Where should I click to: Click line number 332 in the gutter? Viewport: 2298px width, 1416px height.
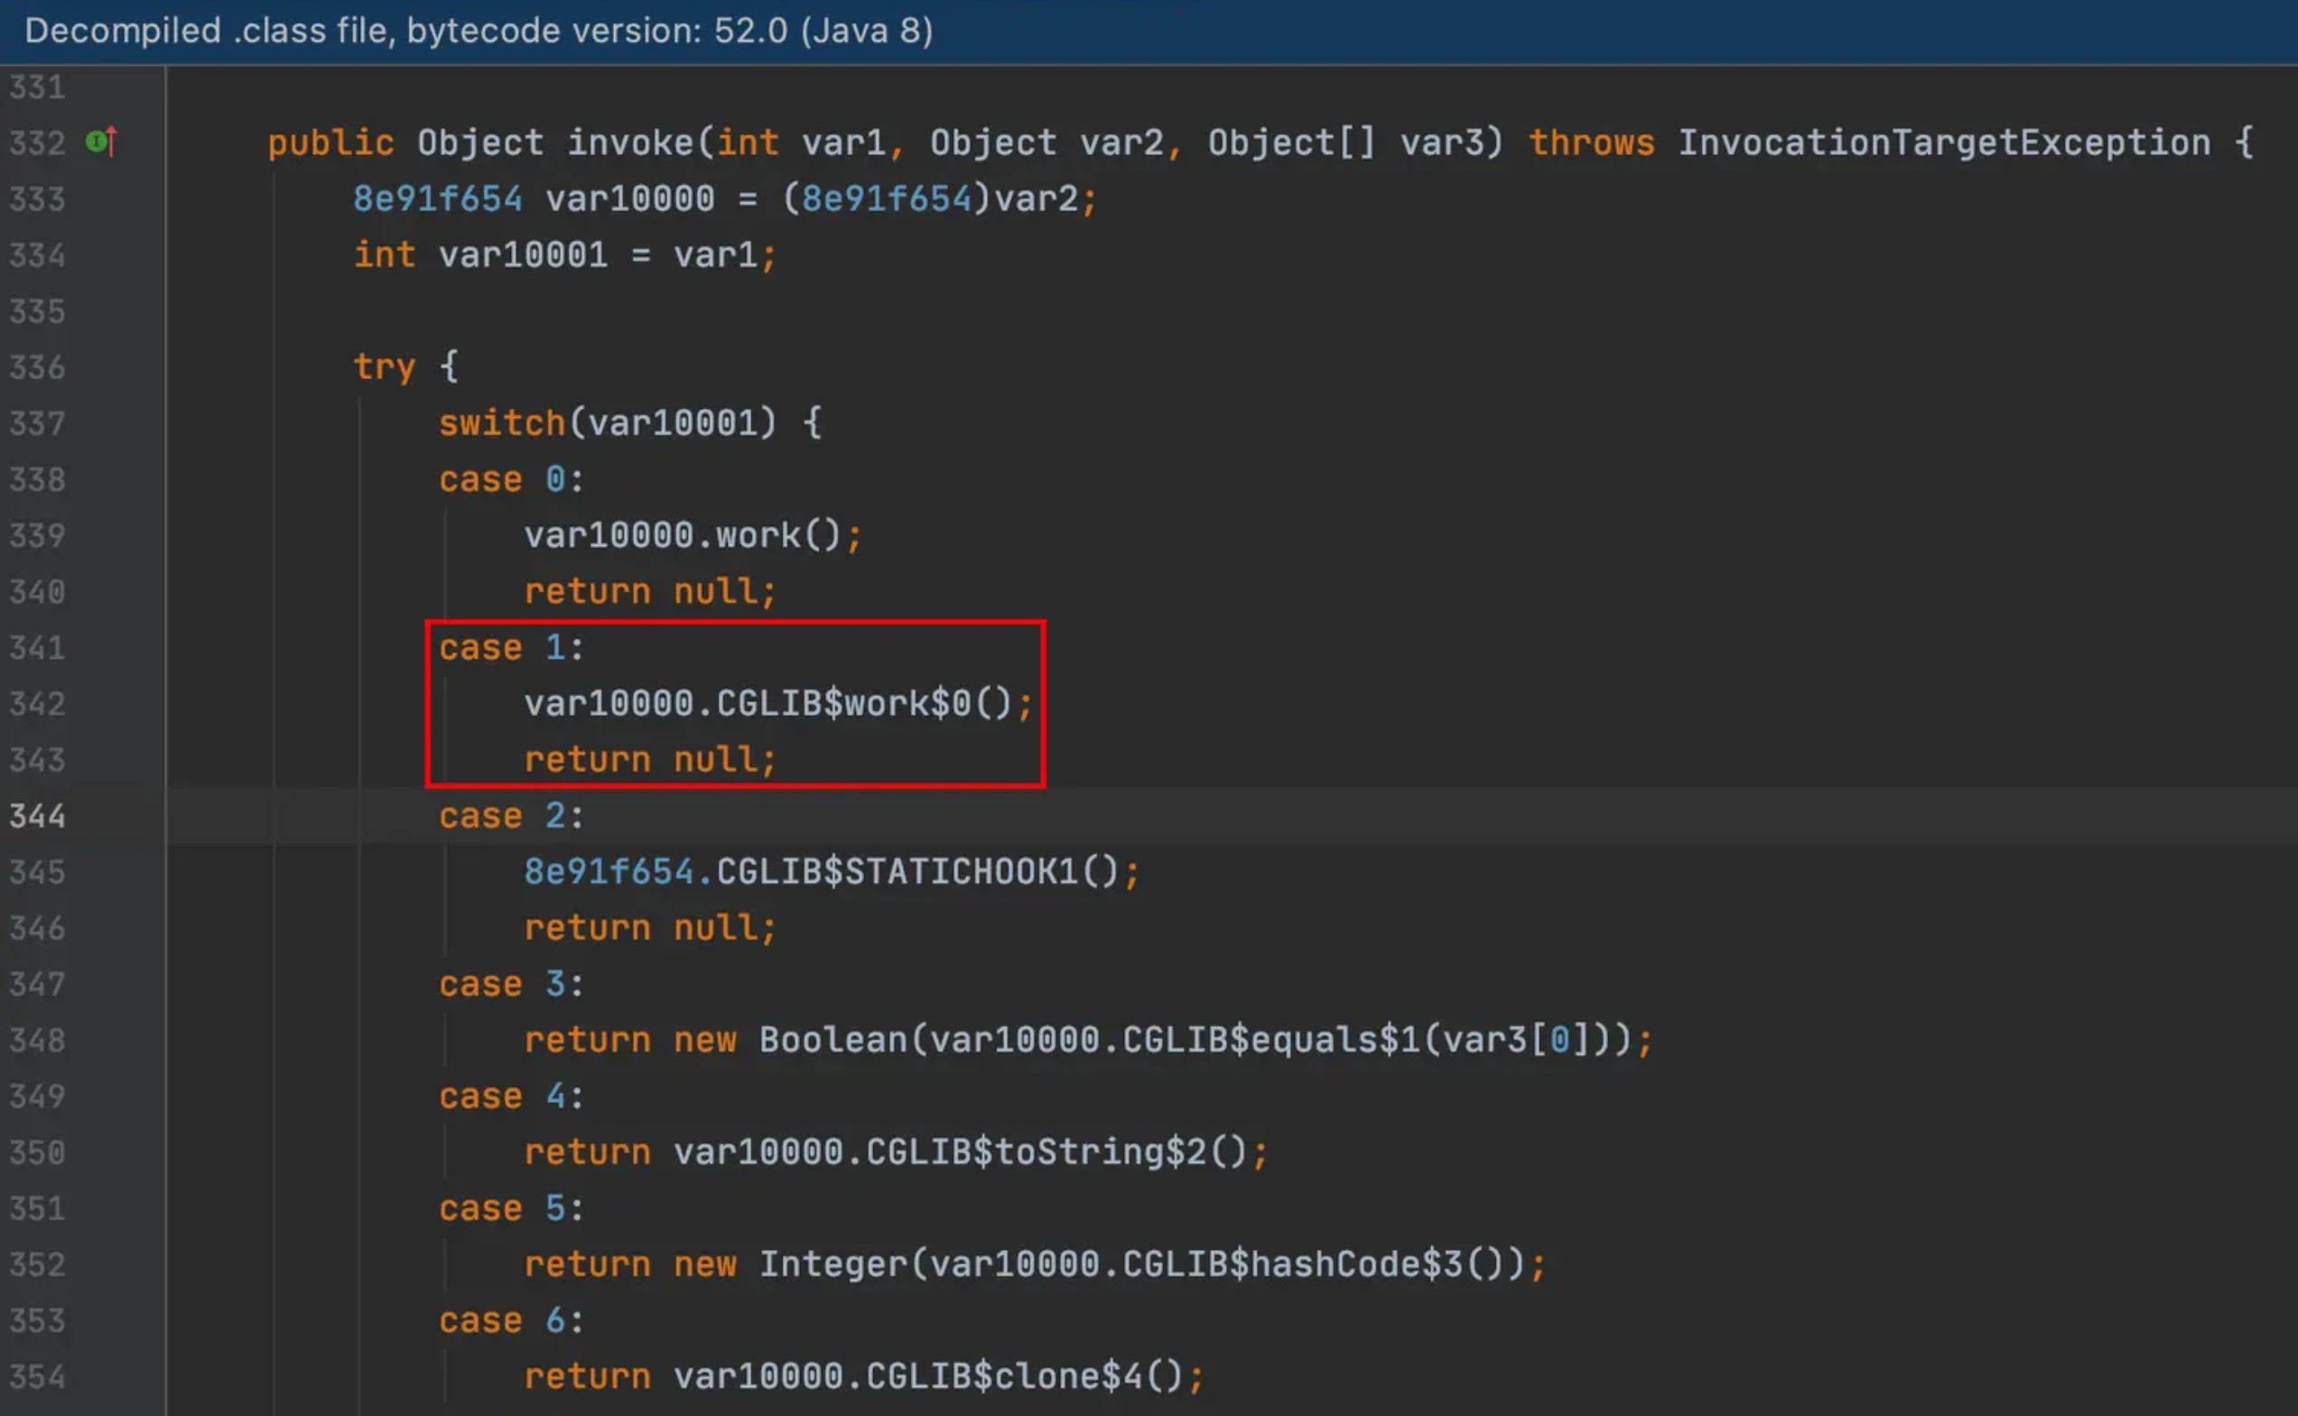click(x=38, y=143)
